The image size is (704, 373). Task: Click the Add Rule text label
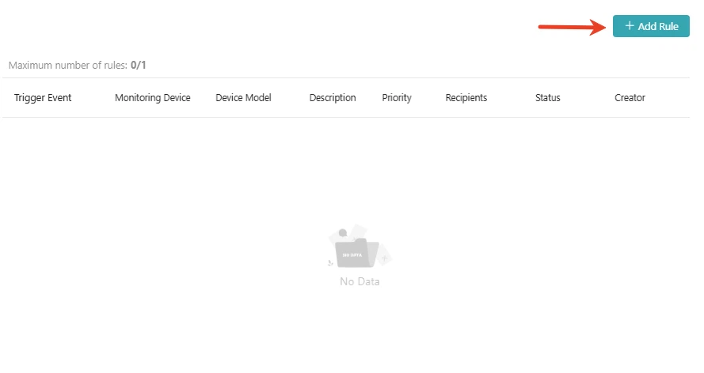coord(658,26)
